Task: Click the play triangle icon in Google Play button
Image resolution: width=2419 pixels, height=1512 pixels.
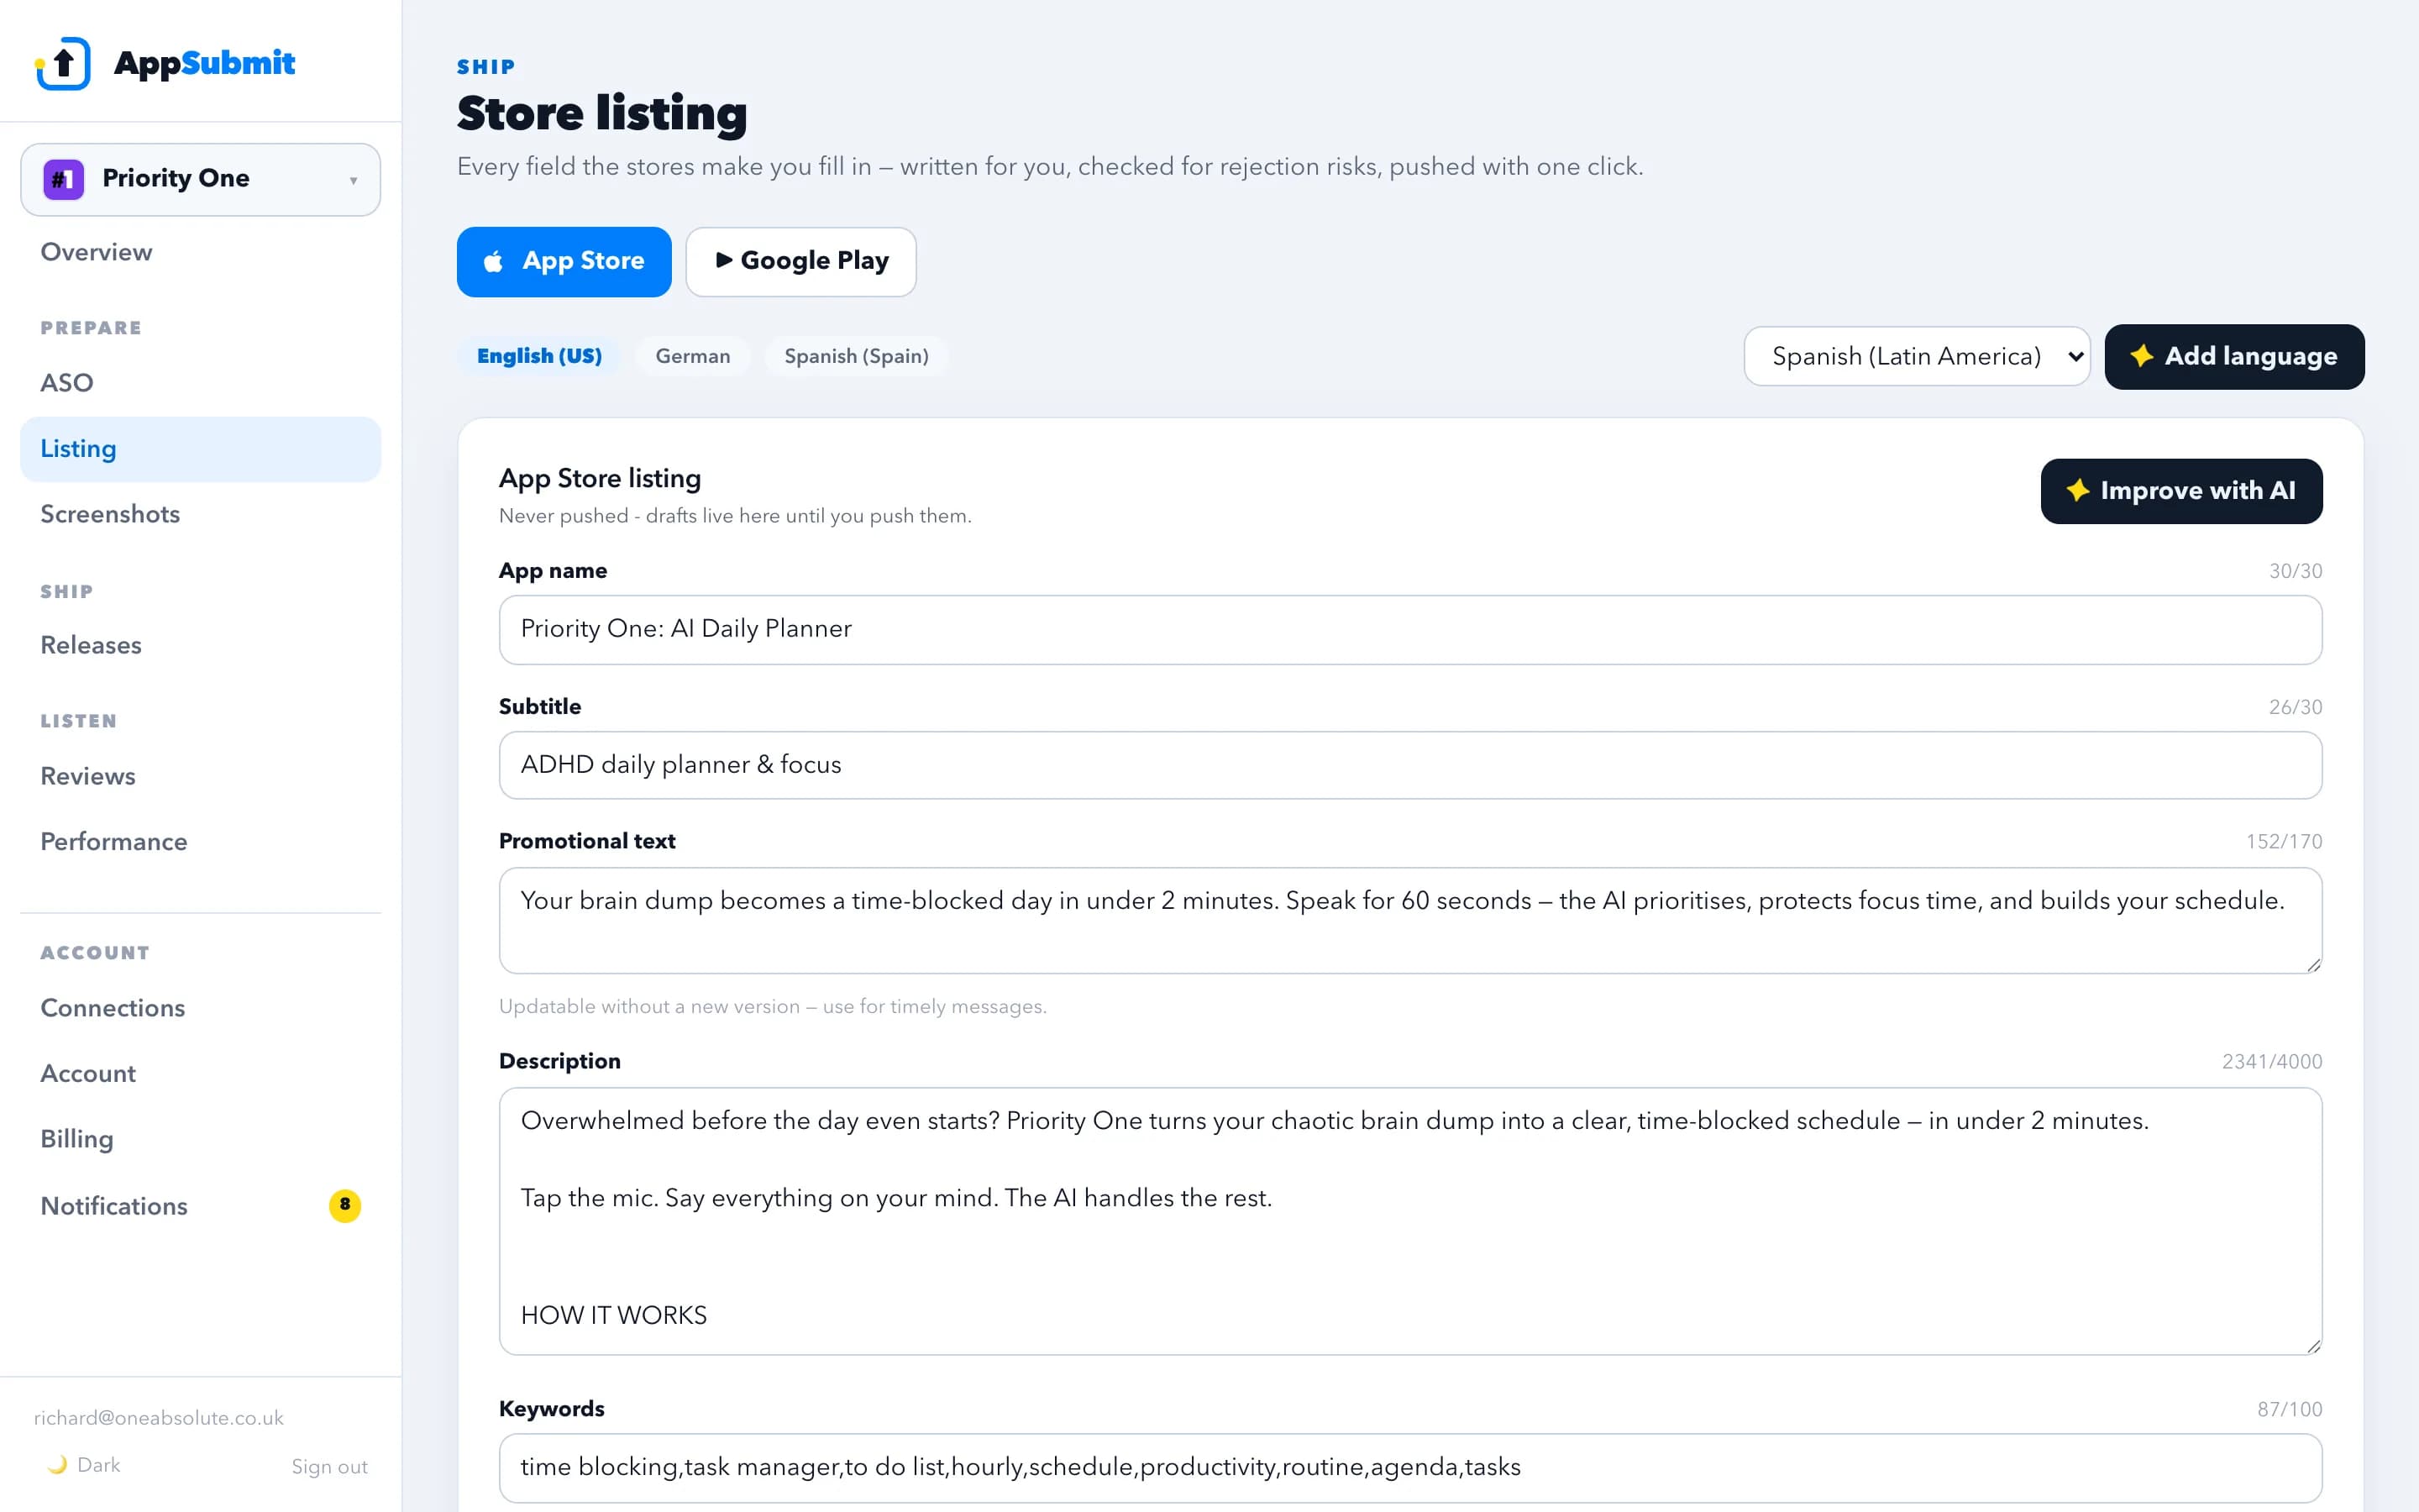Action: (724, 260)
